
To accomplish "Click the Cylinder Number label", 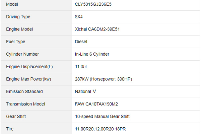I will (22, 54).
